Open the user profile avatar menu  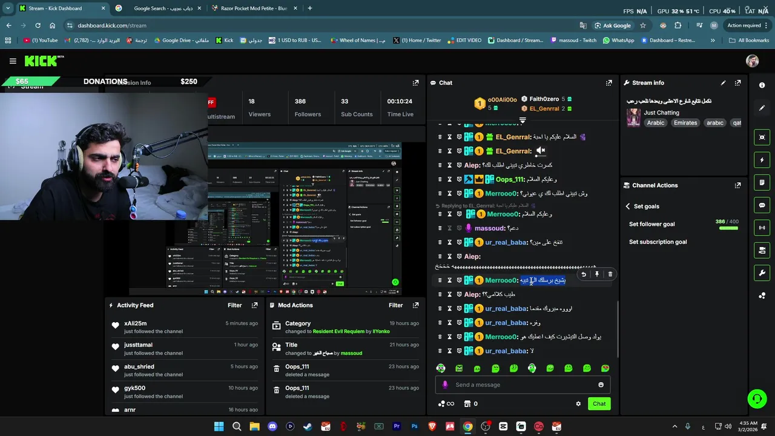753,61
